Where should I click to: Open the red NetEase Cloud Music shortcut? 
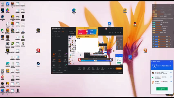point(38,51)
